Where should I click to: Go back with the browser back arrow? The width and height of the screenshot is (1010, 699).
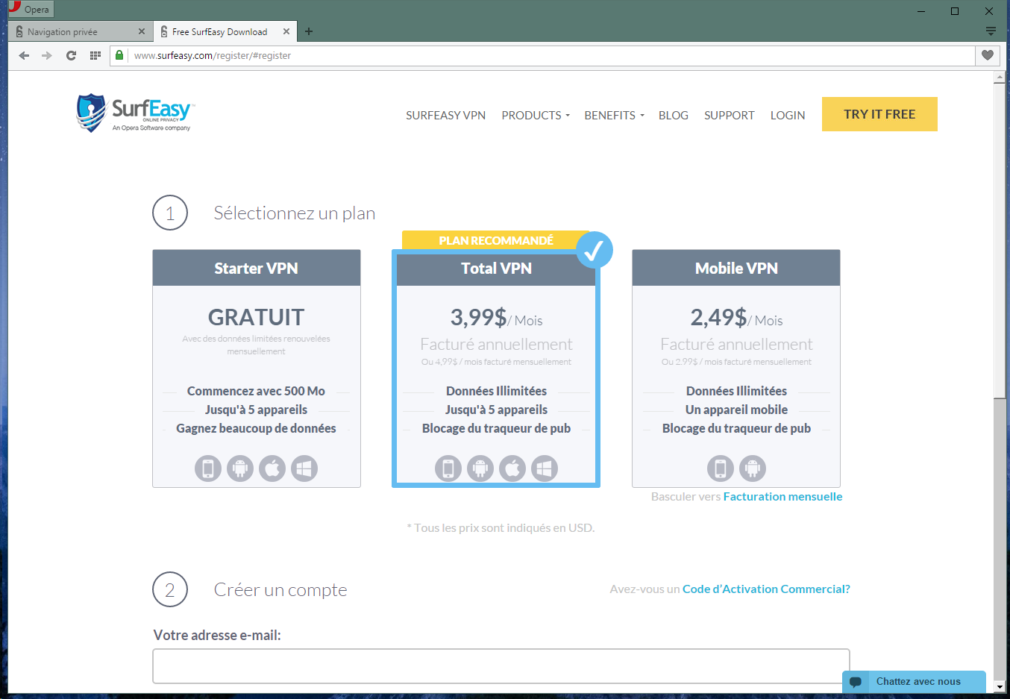click(x=24, y=55)
